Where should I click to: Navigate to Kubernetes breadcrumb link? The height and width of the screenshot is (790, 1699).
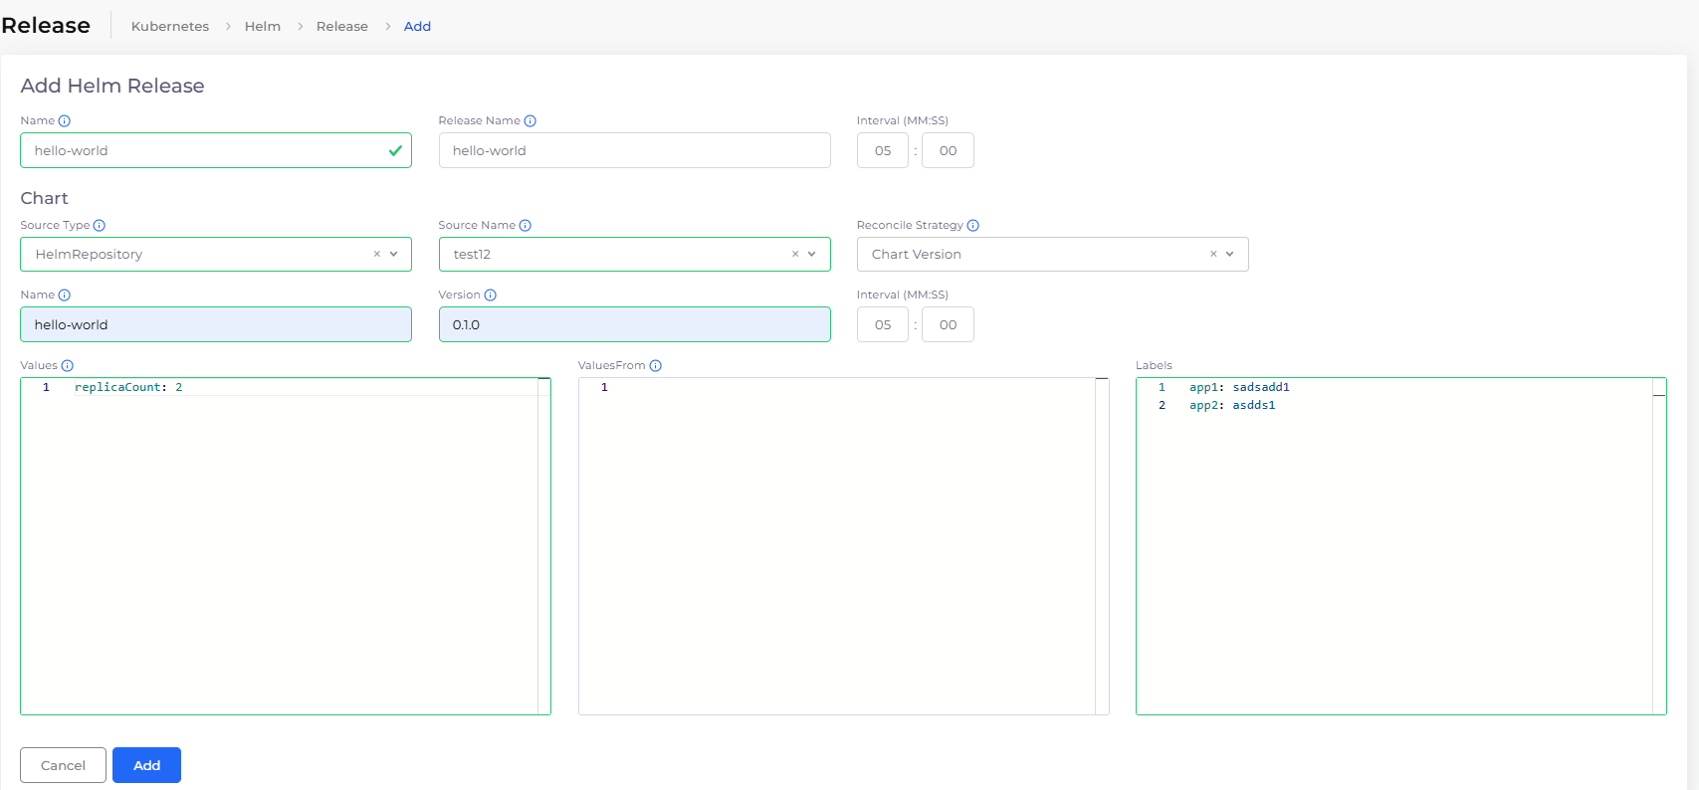tap(170, 27)
